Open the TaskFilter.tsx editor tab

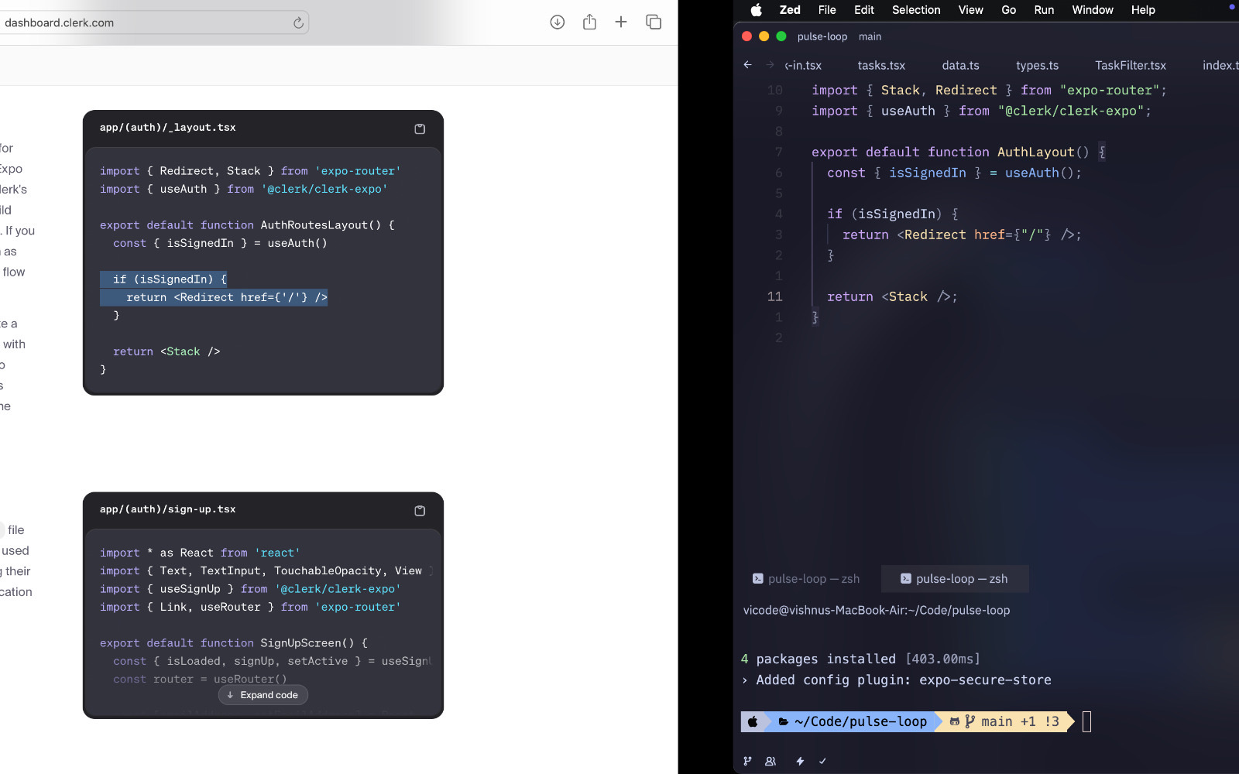1130,66
